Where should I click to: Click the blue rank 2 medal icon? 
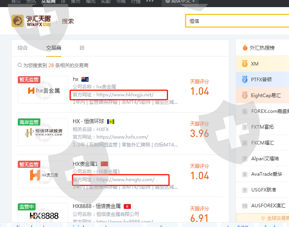(245, 79)
